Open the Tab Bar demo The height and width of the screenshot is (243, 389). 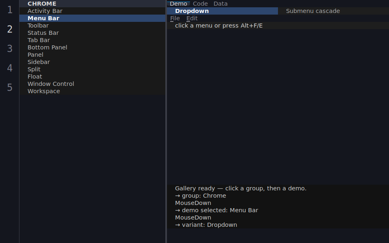pyautogui.click(x=92, y=40)
